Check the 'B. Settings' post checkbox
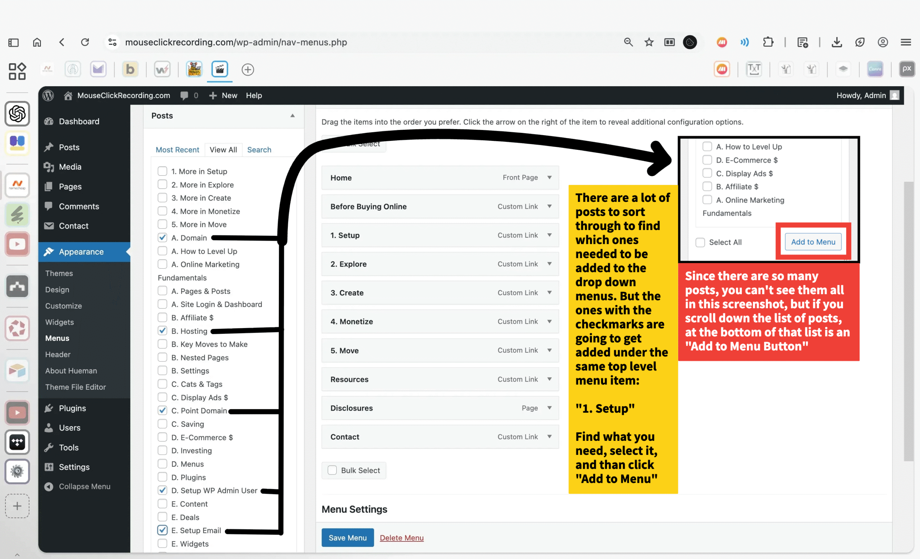920x559 pixels. coord(162,370)
